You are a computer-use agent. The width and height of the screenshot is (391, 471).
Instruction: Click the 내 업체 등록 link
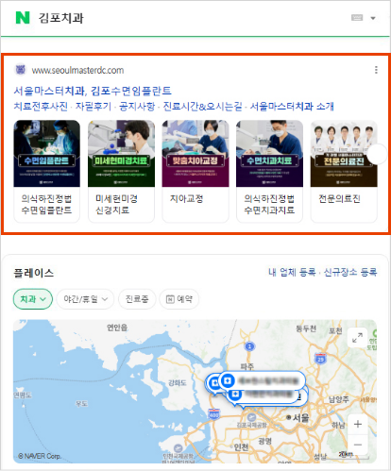pyautogui.click(x=292, y=272)
